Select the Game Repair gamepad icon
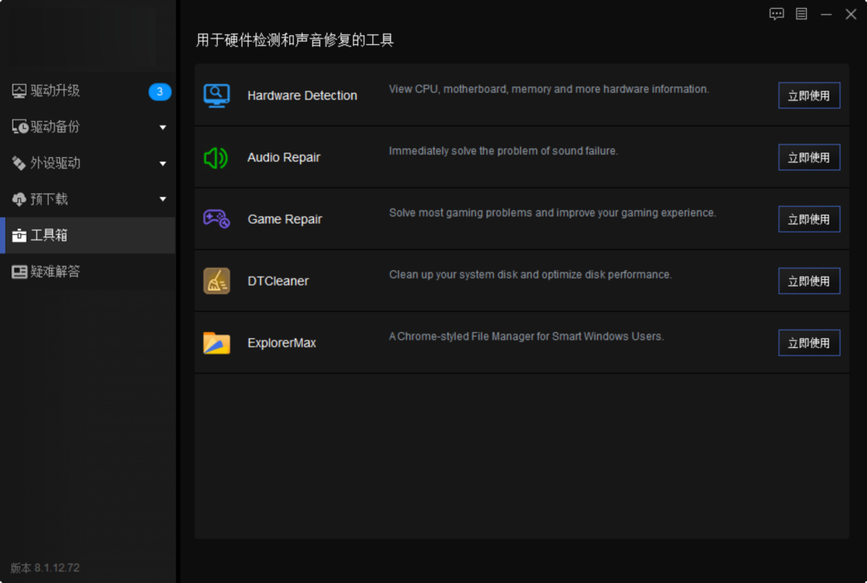Image resolution: width=867 pixels, height=583 pixels. (216, 219)
